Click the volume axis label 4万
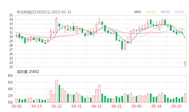This screenshot has height=112, width=189. click(x=10, y=89)
